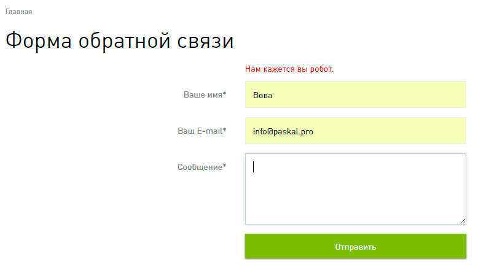Screen dimensions: 489x273
Task: Click the Ваше имя label
Action: pos(203,95)
